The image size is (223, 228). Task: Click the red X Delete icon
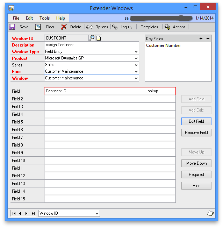64,27
